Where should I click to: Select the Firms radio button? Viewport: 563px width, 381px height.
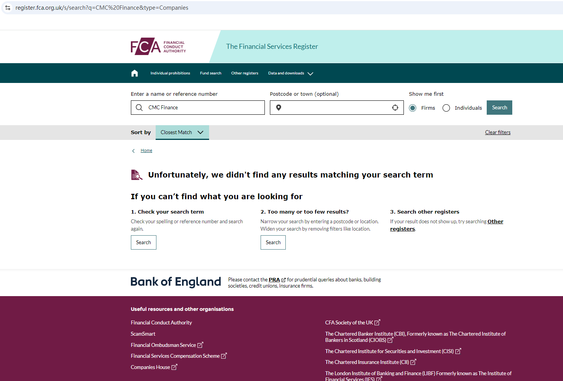coord(413,108)
